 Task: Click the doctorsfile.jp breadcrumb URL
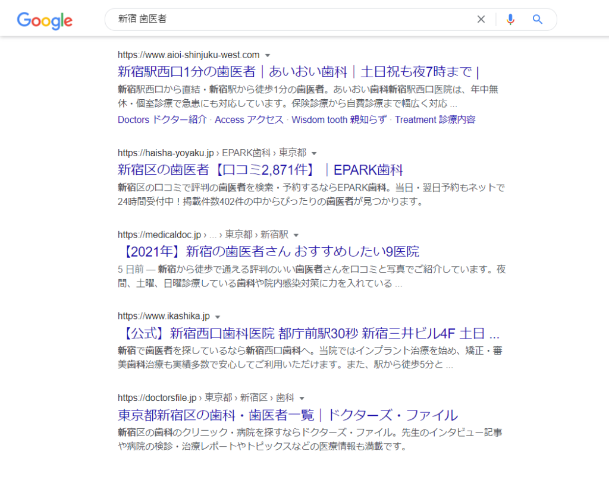click(206, 397)
